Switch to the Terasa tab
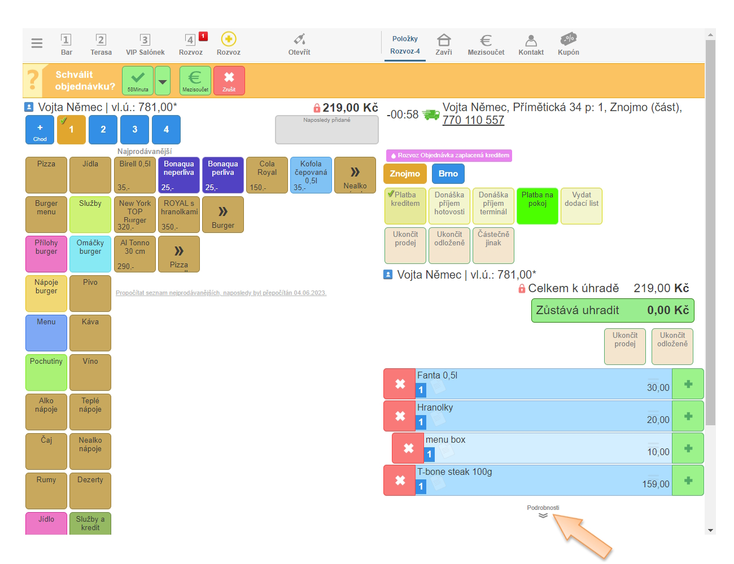 101,45
